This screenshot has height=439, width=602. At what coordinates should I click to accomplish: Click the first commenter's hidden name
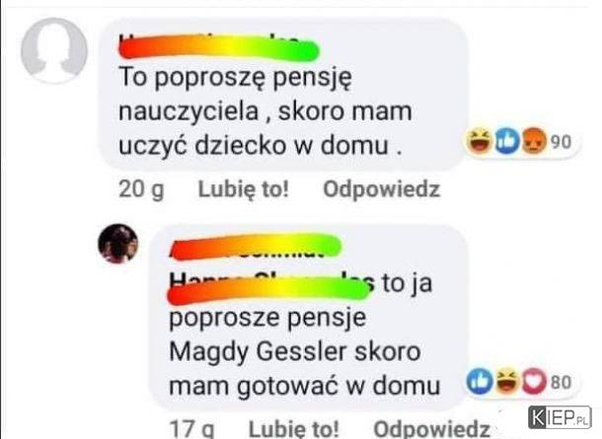point(219,46)
